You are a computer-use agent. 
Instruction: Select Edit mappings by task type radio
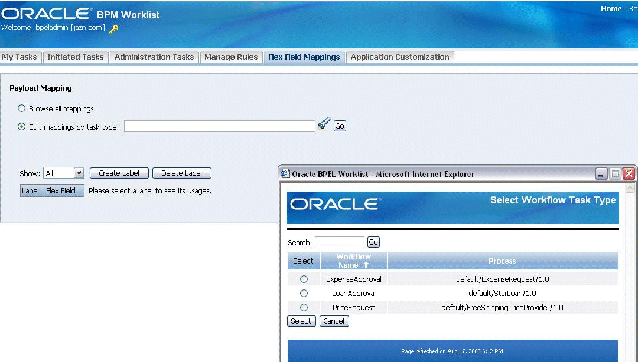[22, 126]
